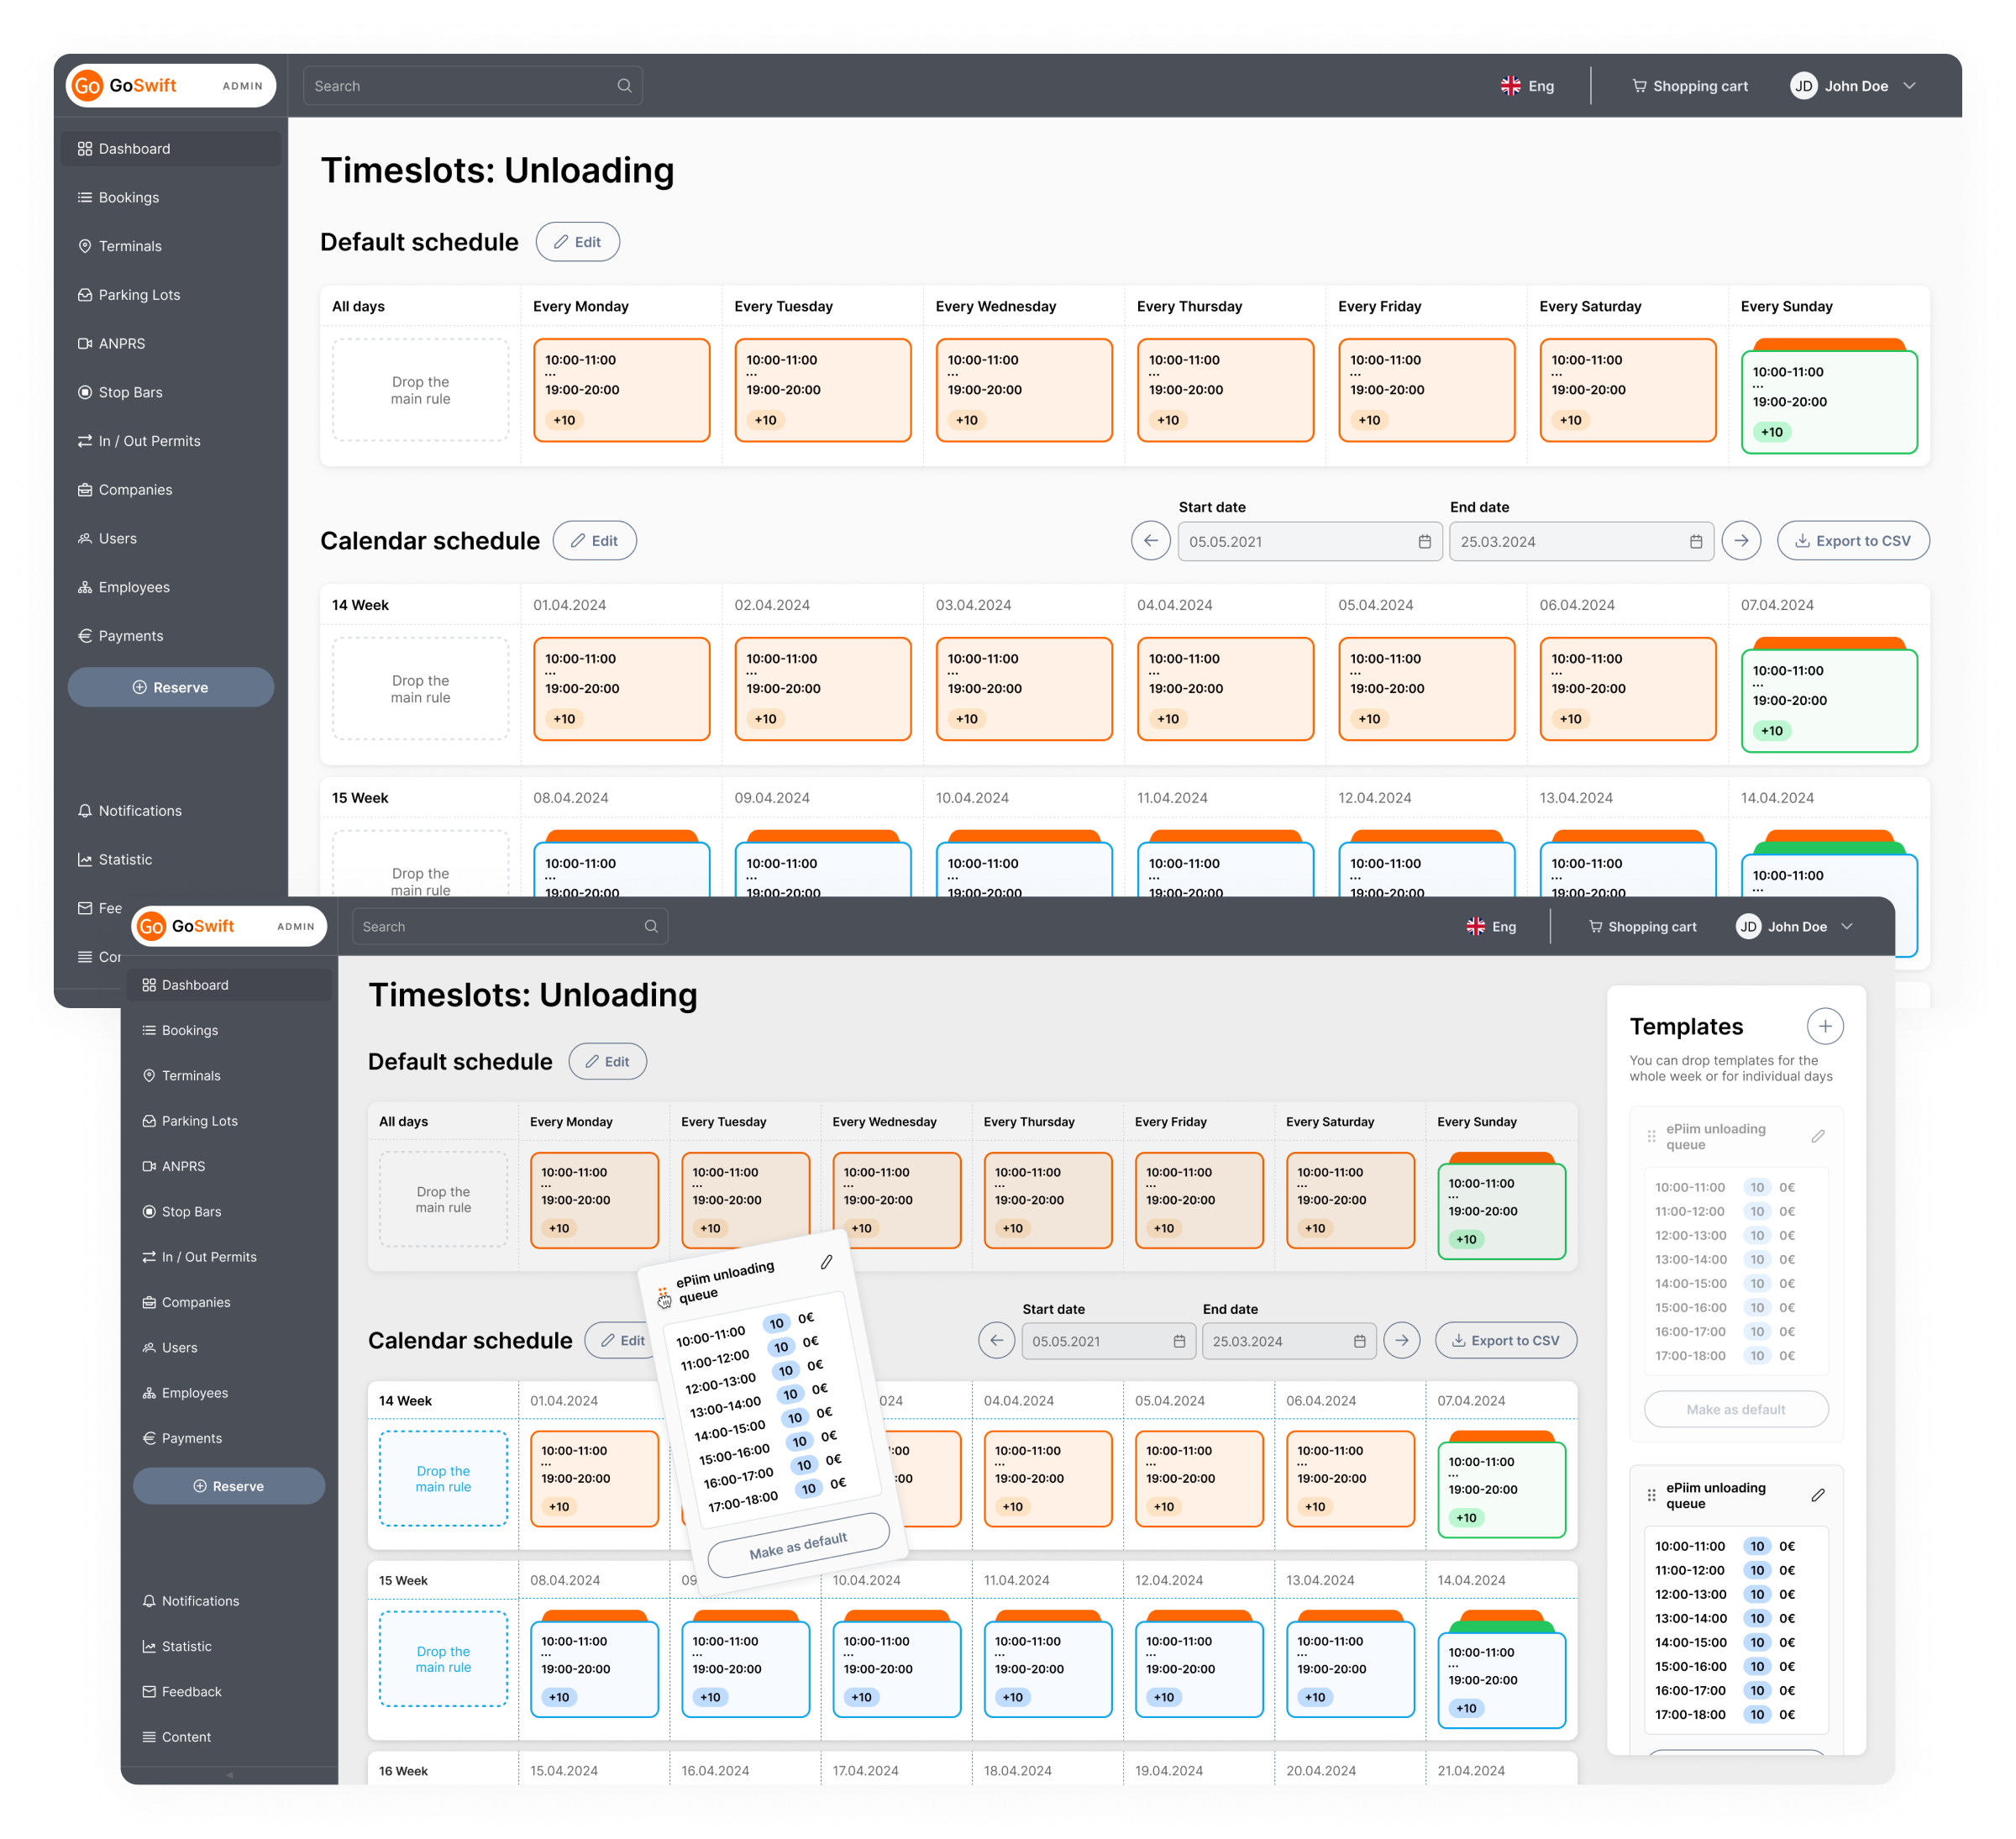Image resolution: width=2016 pixels, height=1839 pixels.
Task: Open Companies icon in front window sidebar
Action: pyautogui.click(x=149, y=1302)
